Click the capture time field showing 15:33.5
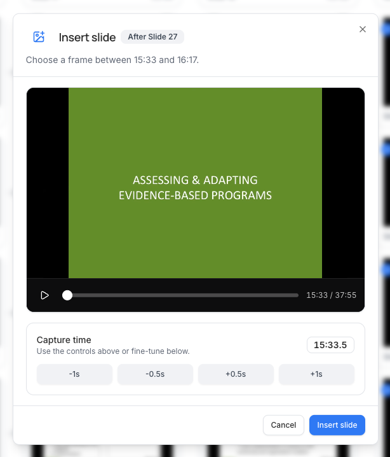The height and width of the screenshot is (457, 390). point(330,345)
